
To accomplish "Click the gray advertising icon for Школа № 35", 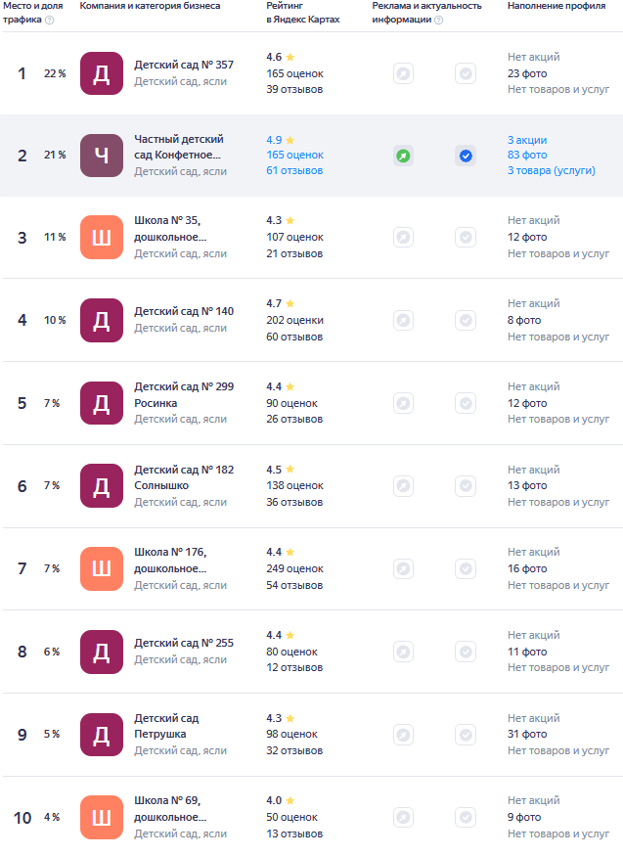I will pos(403,238).
